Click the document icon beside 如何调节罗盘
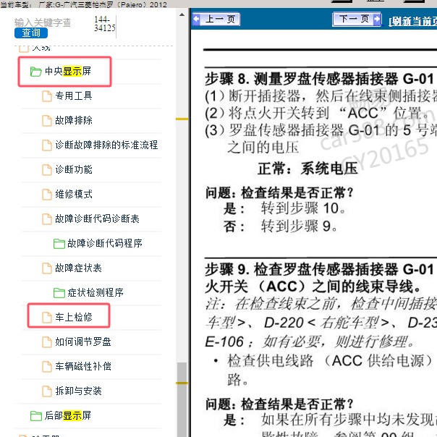 [x=47, y=341]
